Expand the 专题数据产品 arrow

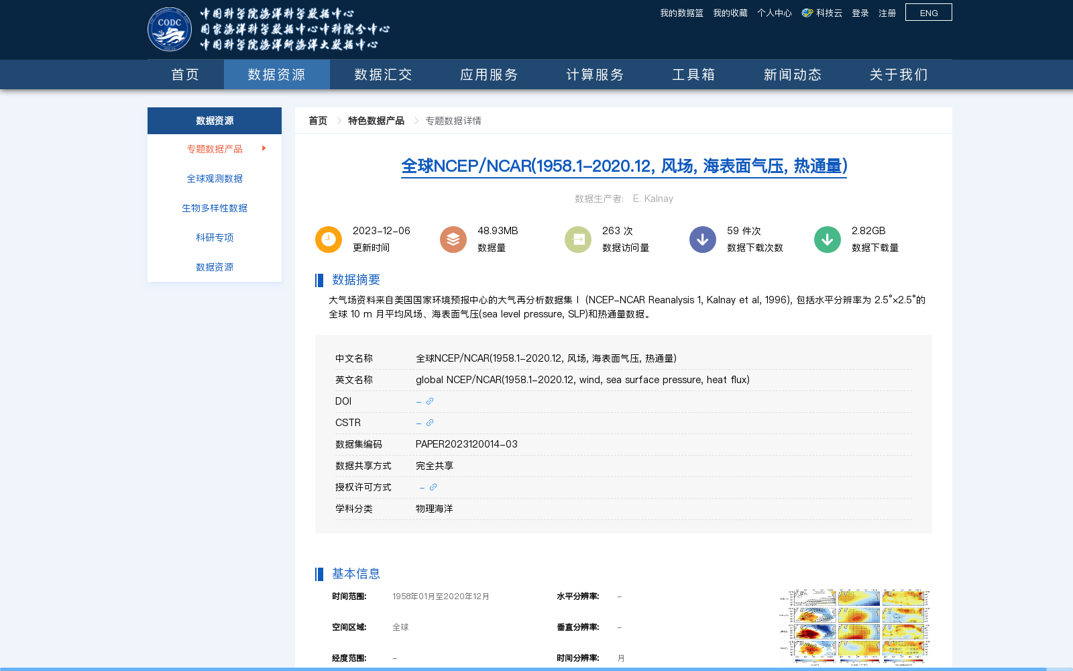tap(264, 148)
